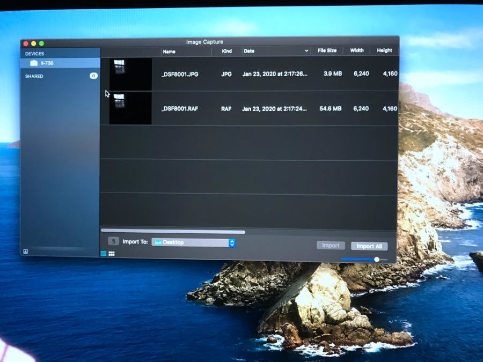Switch to icon grid view
Screen dimensions: 483x362
point(112,254)
